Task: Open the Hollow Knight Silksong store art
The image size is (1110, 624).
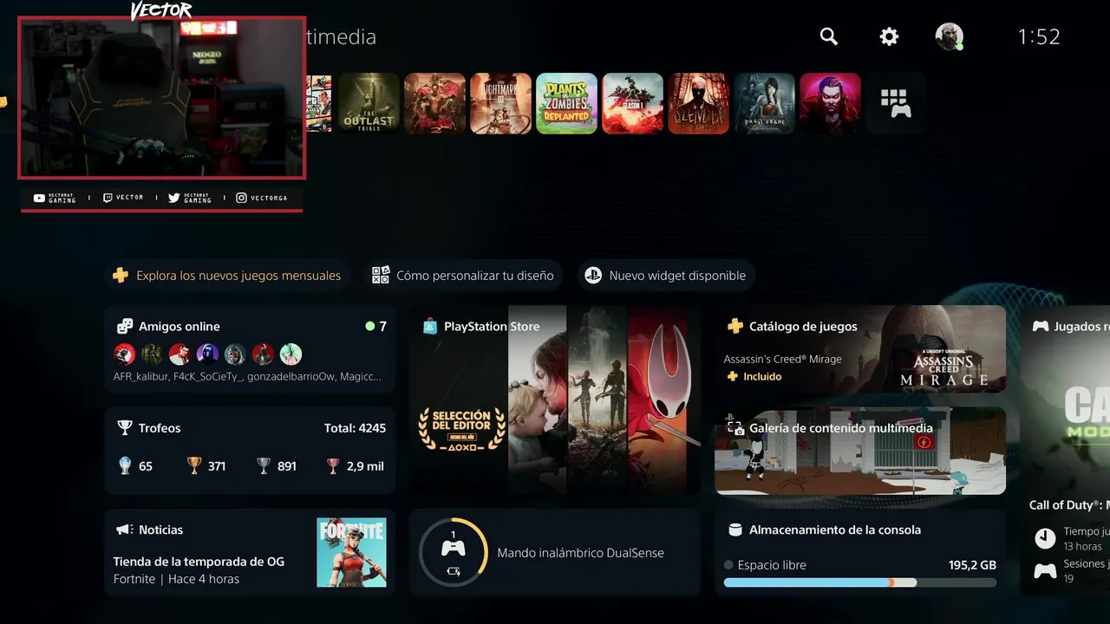Action: coord(663,400)
